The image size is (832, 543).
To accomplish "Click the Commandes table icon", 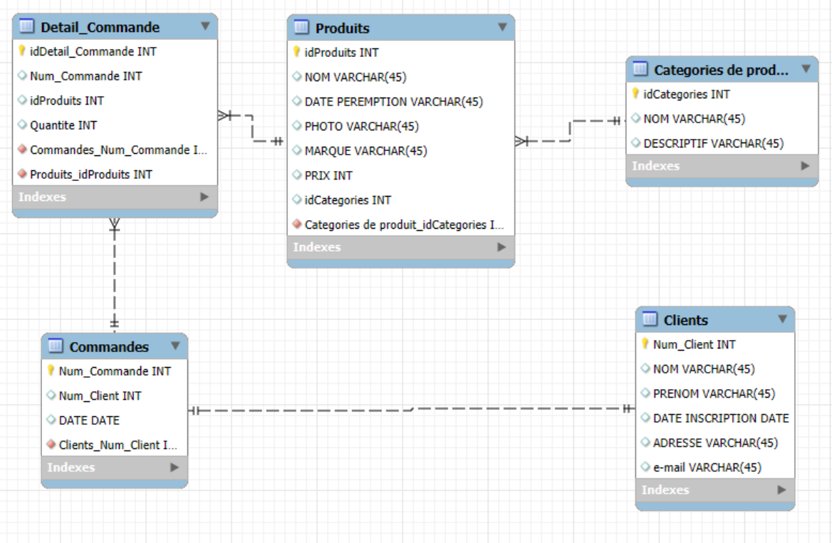I will (x=56, y=346).
